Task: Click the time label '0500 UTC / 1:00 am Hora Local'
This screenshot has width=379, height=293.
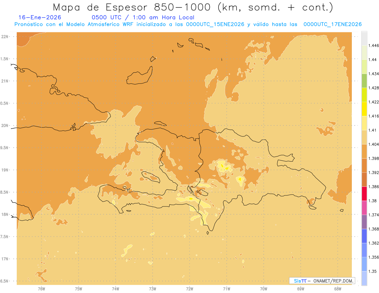Action: point(143,17)
